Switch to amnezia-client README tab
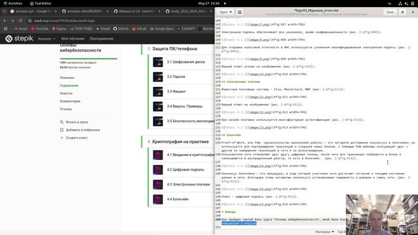This screenshot has height=235, width=418. (84, 11)
